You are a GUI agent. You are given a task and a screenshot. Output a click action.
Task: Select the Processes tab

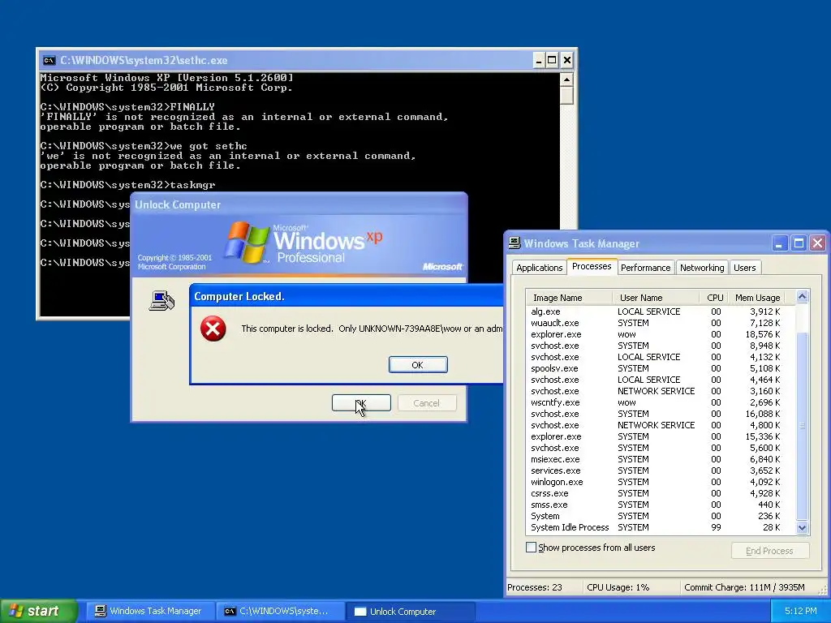point(592,266)
